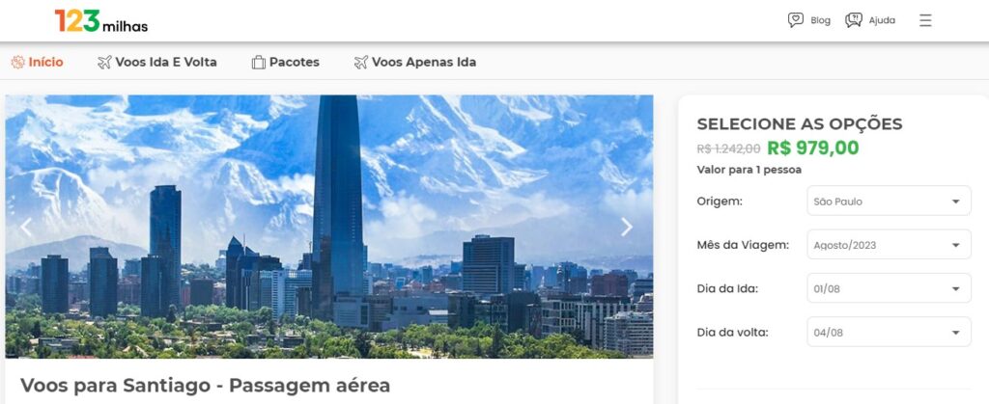
Task: Click the Início sun icon
Action: (x=17, y=63)
